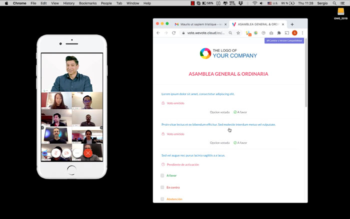
Task: Open the Window menu
Action: 132,3
